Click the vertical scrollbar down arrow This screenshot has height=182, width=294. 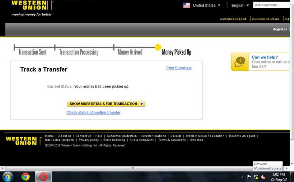pos(292,164)
